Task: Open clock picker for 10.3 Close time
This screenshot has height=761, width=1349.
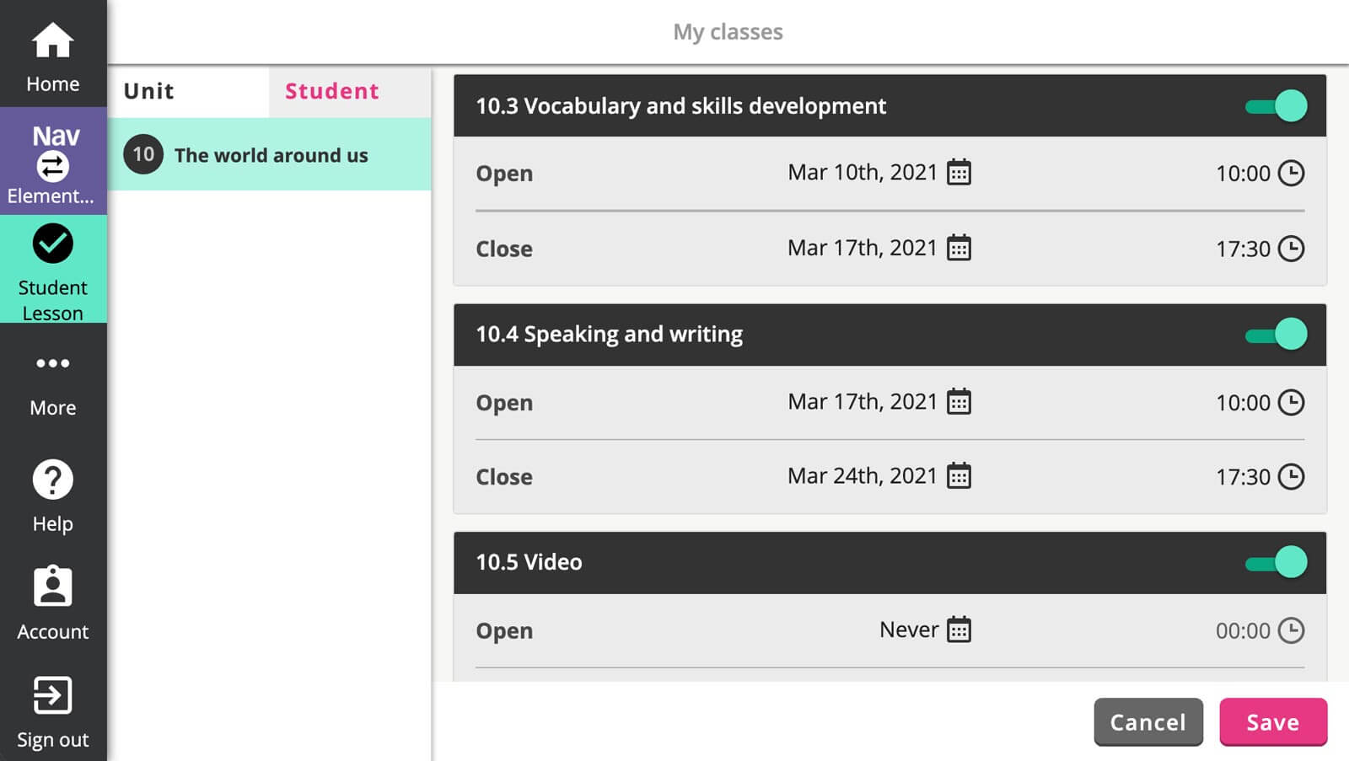Action: pyautogui.click(x=1291, y=249)
